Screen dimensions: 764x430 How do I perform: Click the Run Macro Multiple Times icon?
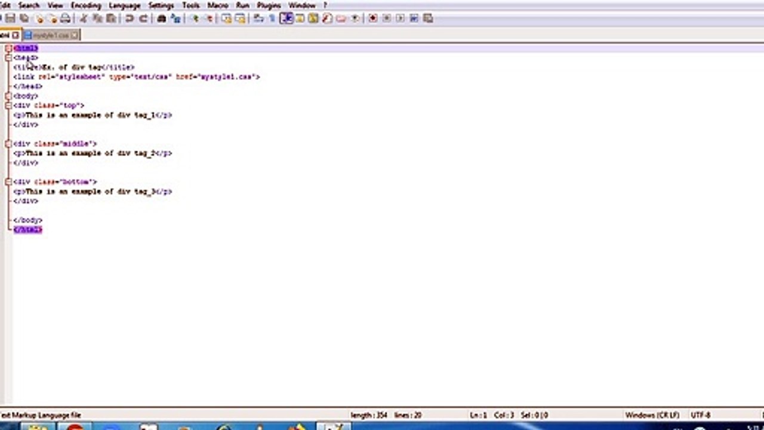point(414,19)
